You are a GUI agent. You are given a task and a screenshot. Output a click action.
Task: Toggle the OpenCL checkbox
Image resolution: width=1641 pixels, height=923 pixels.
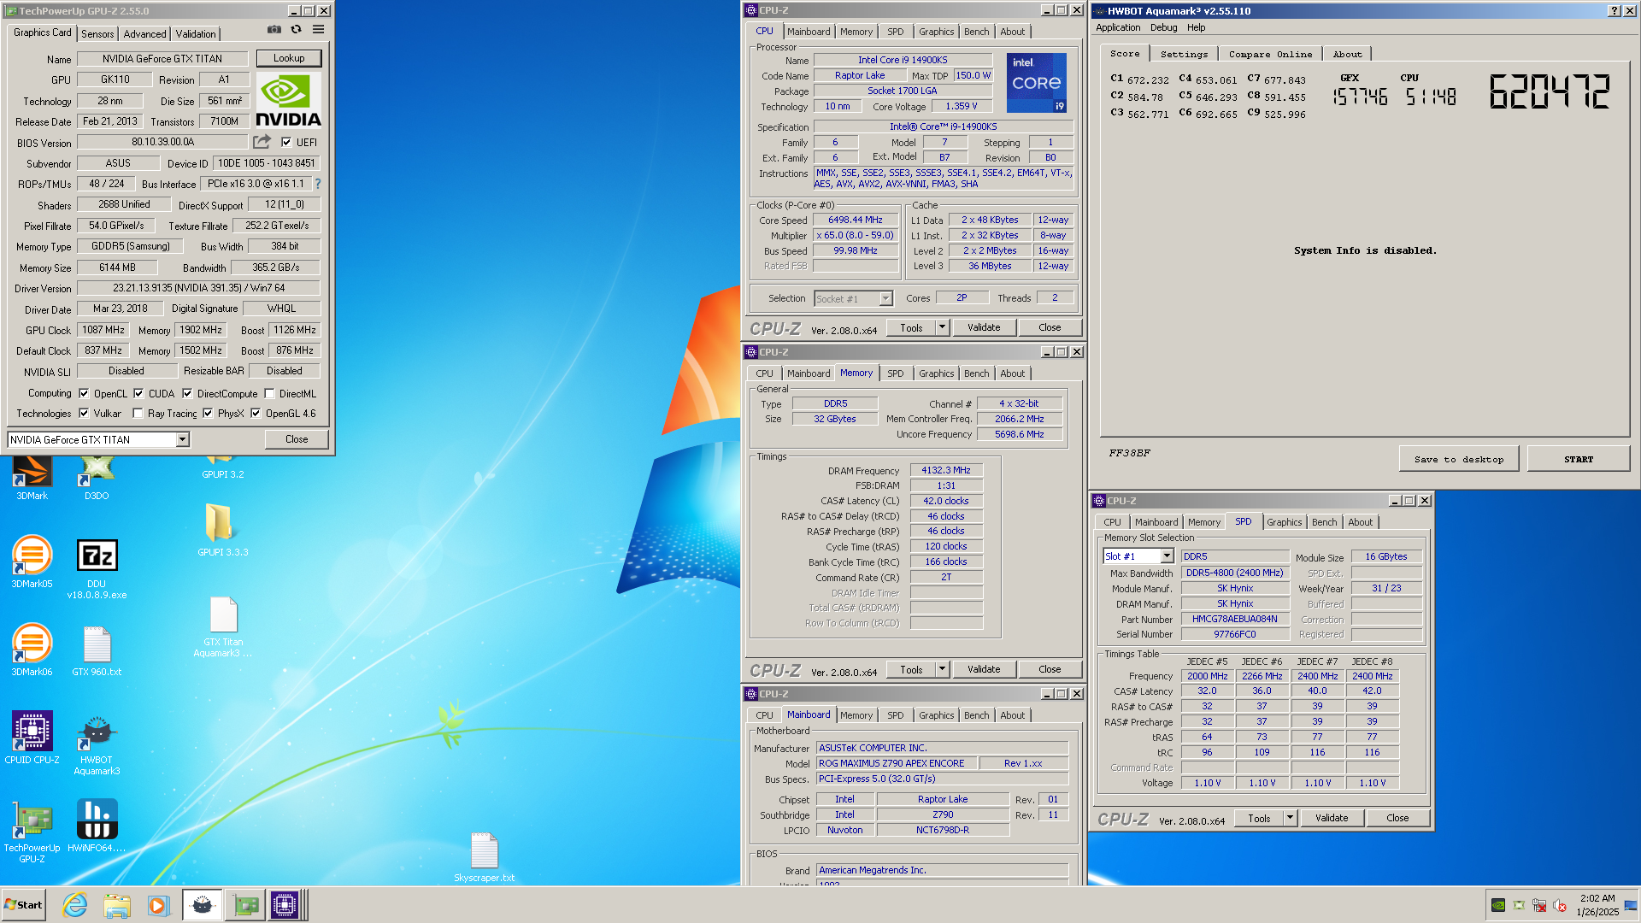pos(84,394)
